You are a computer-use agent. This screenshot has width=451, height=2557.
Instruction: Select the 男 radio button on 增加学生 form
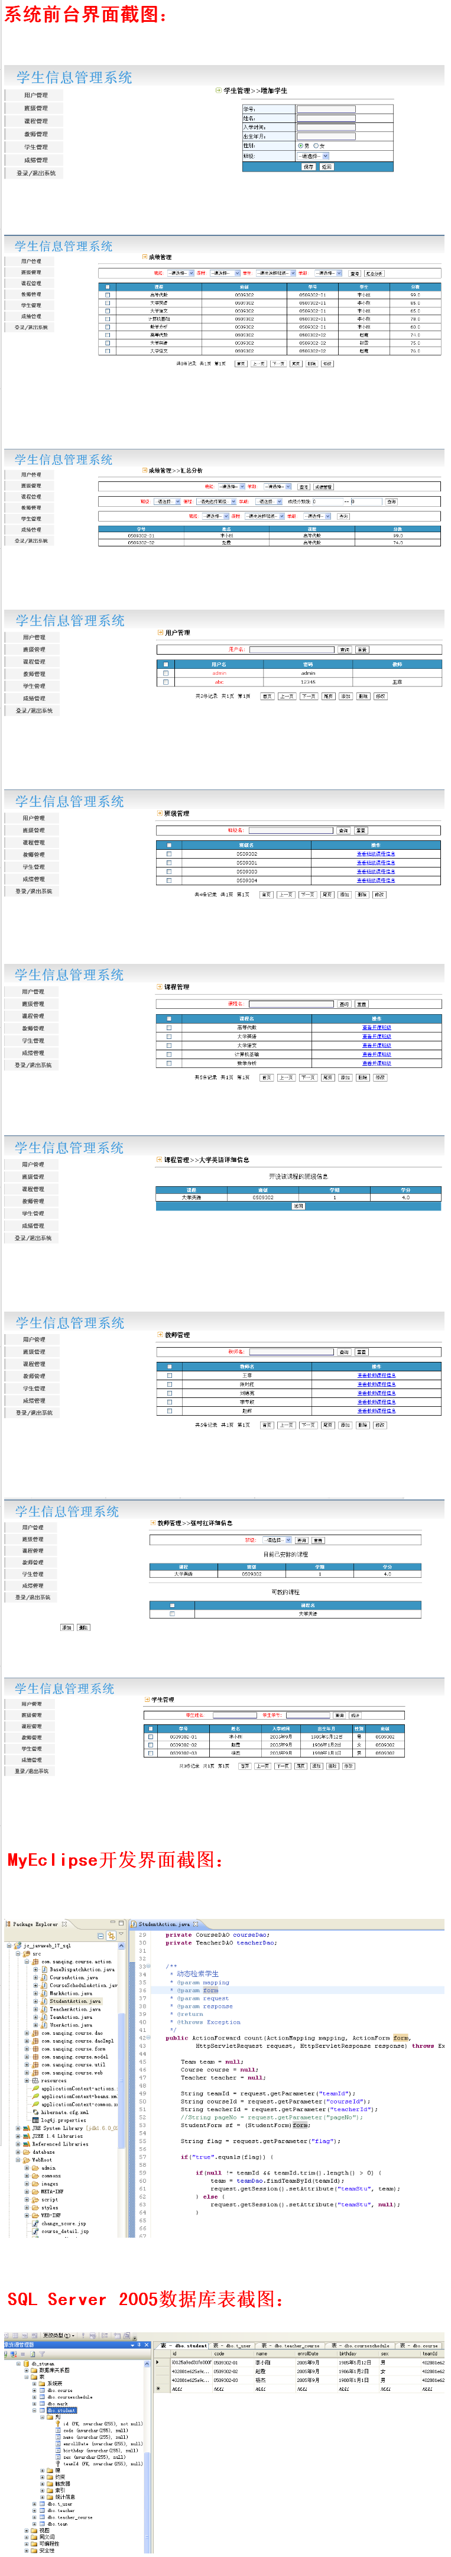point(301,146)
